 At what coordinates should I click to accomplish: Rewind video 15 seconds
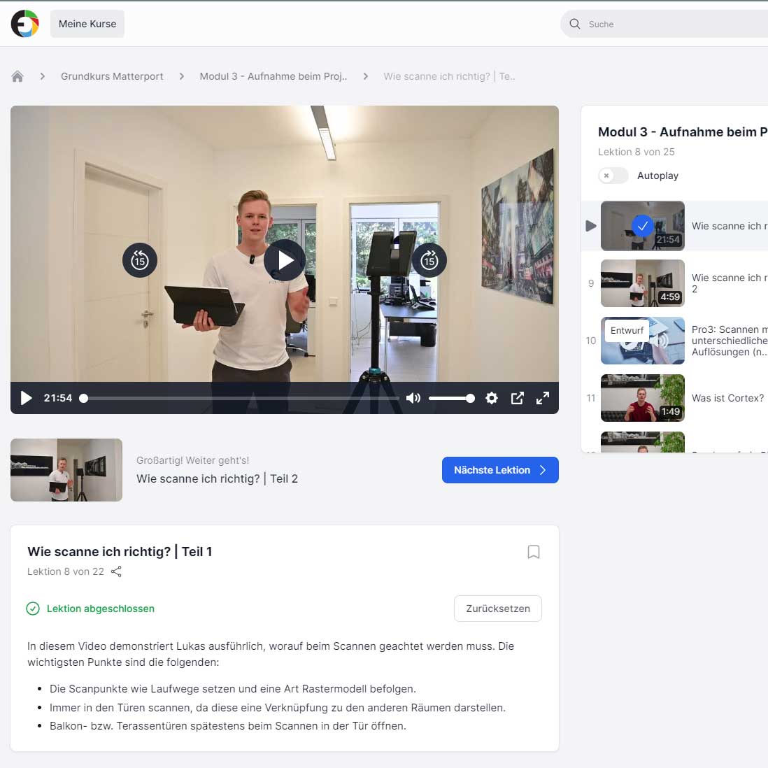coord(140,260)
